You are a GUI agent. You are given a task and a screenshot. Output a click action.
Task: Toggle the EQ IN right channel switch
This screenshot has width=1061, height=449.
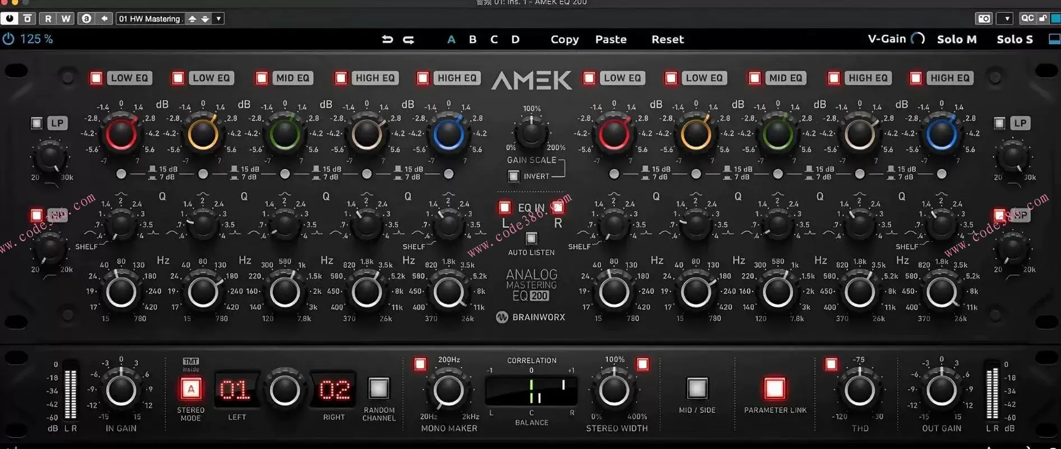pyautogui.click(x=558, y=208)
